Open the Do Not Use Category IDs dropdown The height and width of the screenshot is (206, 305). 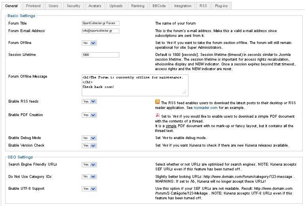coord(89,177)
